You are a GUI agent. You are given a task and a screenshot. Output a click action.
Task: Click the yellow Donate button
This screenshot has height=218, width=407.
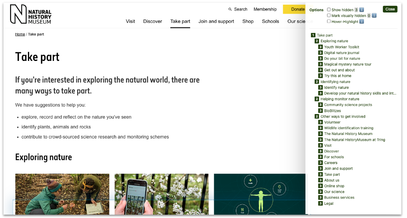(x=294, y=9)
